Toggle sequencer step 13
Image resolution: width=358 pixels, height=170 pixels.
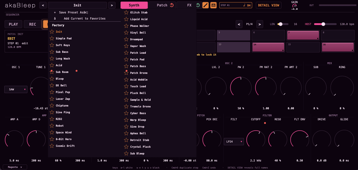[233, 47]
